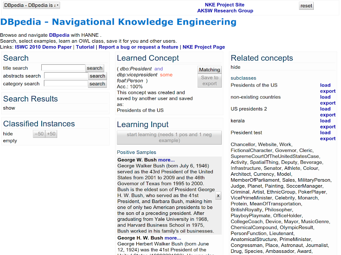Hide the Classified Instances panel

tap(8, 133)
